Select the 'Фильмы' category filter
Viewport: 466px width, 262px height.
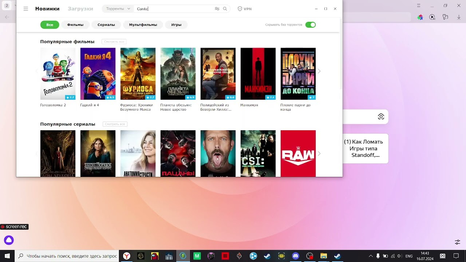tap(75, 25)
